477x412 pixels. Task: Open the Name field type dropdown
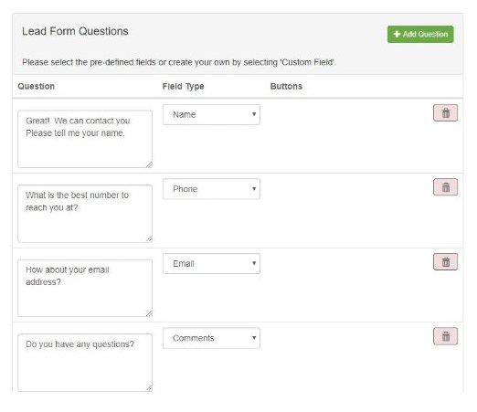(211, 115)
